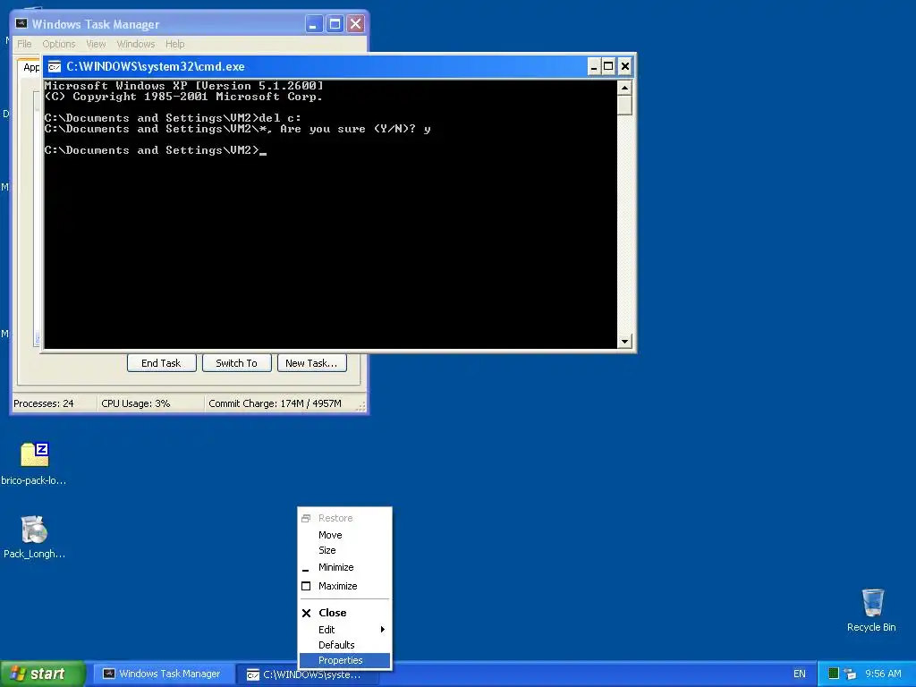Click the Task Manager title bar icon
The height and width of the screenshot is (687, 916).
tap(21, 24)
